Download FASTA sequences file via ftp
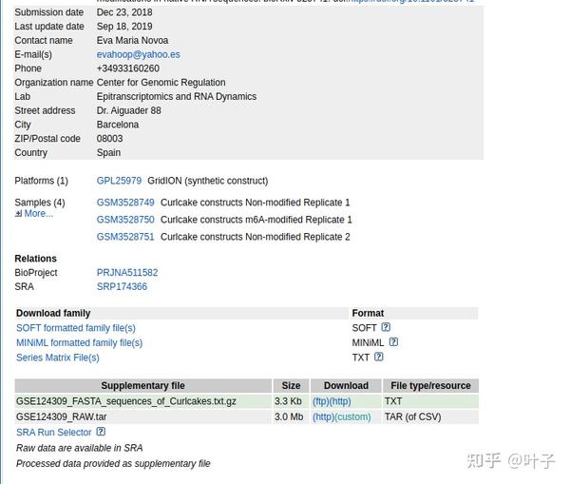 [x=320, y=402]
